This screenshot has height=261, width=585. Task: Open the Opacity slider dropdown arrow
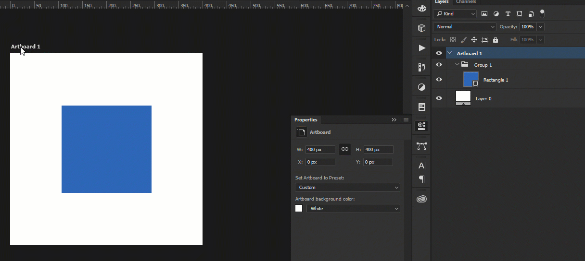pyautogui.click(x=541, y=27)
